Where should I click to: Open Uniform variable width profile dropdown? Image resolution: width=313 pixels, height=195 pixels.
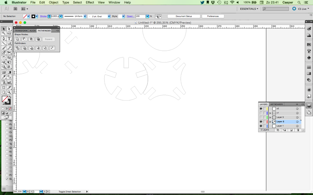point(85,16)
